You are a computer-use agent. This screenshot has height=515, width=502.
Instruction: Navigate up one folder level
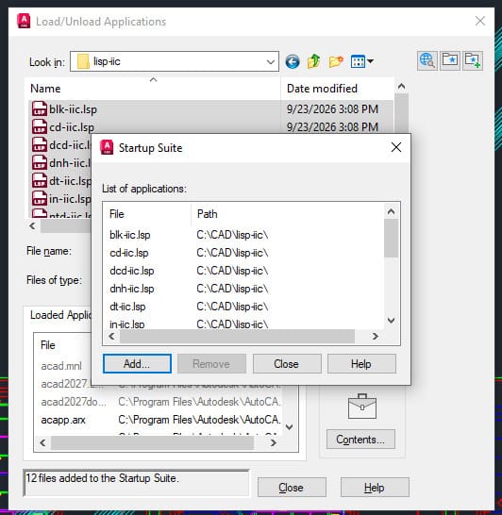(313, 61)
